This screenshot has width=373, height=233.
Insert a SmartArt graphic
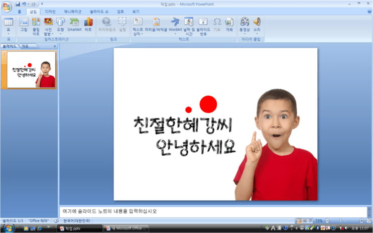coord(74,25)
